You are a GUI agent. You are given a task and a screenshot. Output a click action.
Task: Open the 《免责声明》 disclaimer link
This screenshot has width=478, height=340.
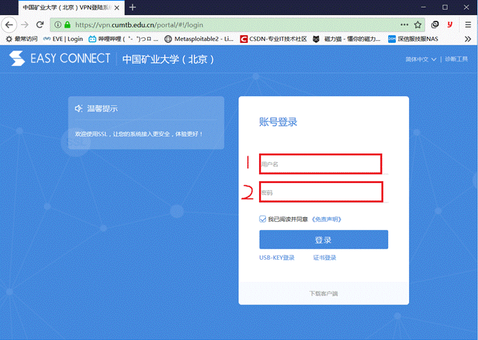point(326,219)
